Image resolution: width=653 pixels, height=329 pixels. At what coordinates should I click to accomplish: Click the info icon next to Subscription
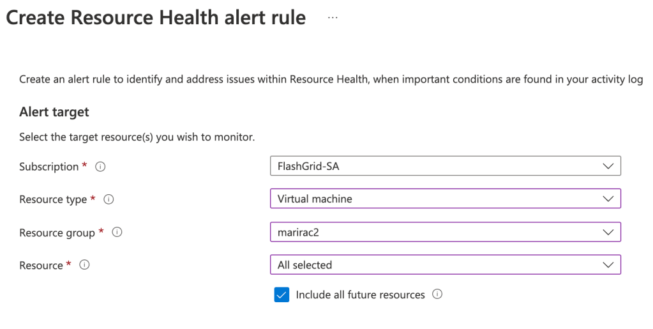pos(100,167)
